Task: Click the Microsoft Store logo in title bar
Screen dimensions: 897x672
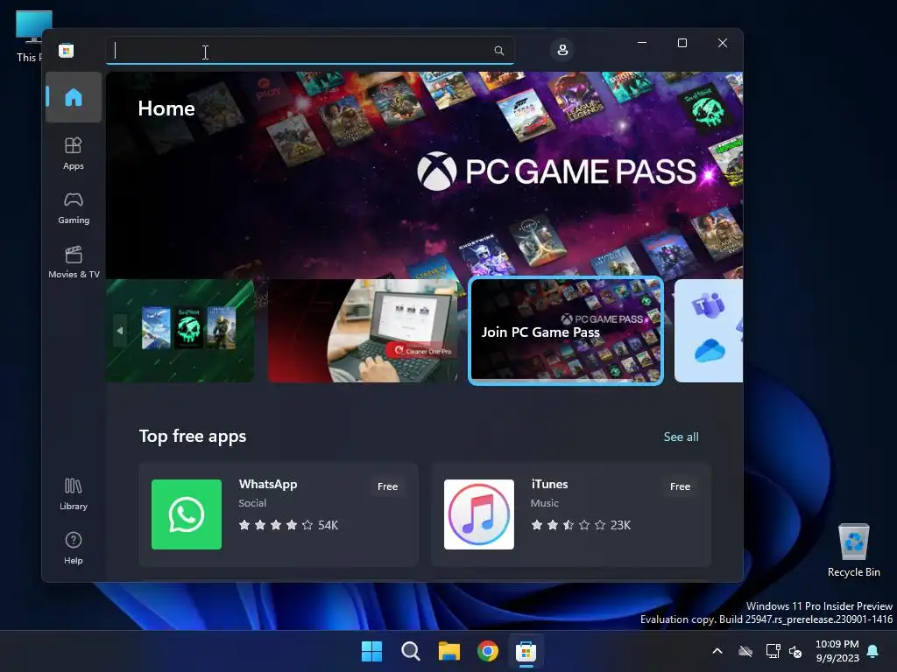Action: click(x=67, y=50)
